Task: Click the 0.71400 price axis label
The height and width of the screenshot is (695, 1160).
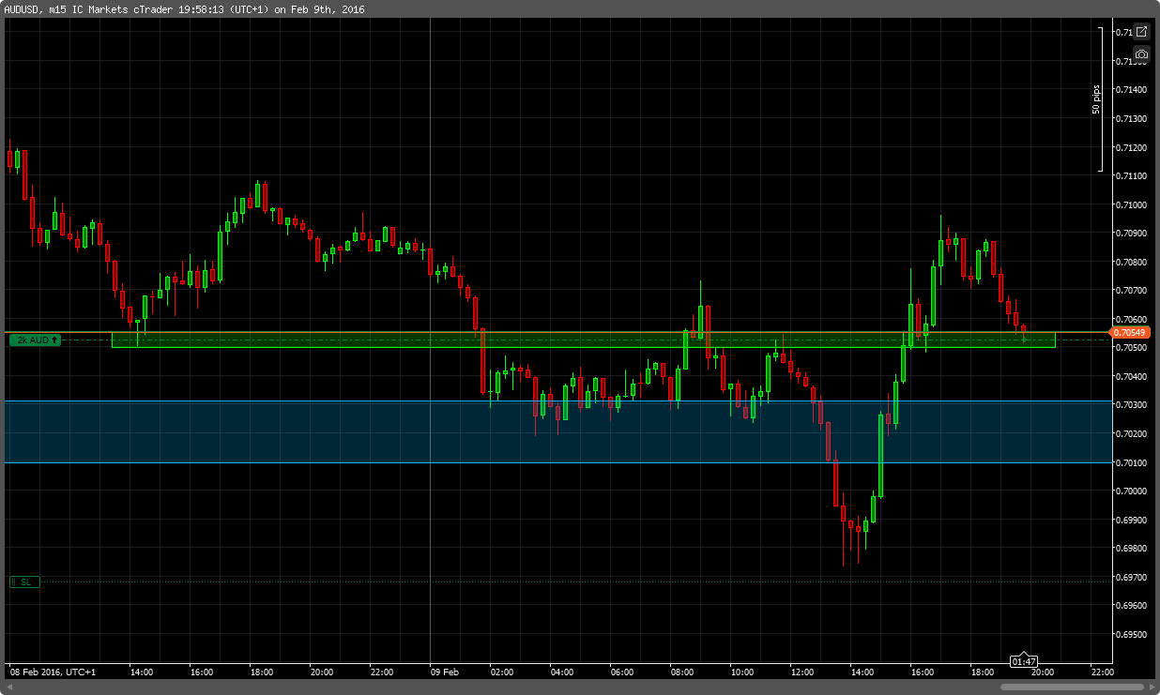Action: pyautogui.click(x=1129, y=90)
